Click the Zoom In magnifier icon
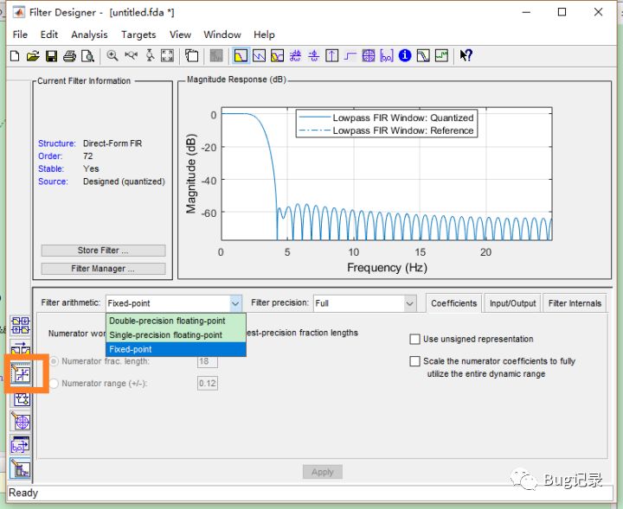 [112, 56]
